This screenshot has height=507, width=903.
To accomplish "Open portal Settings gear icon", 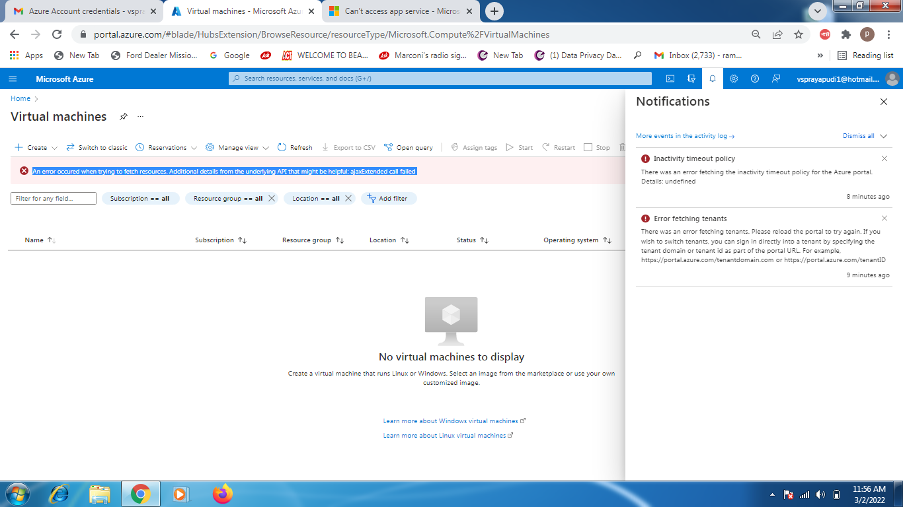I will tap(734, 79).
